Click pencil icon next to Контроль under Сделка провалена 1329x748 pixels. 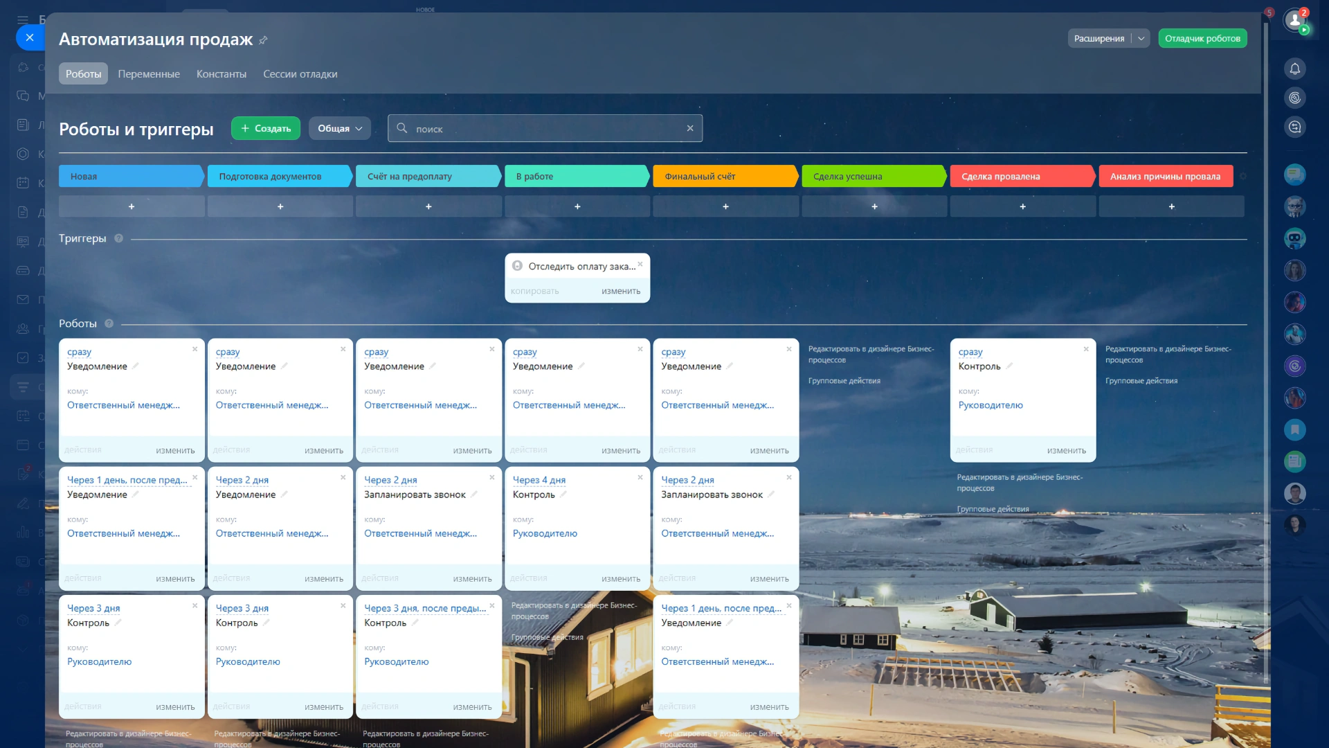(x=1009, y=366)
